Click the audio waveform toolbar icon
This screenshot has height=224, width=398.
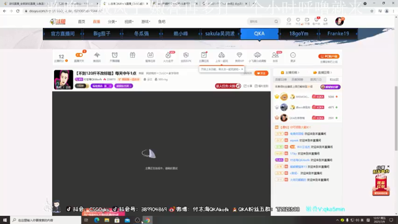point(97,55)
